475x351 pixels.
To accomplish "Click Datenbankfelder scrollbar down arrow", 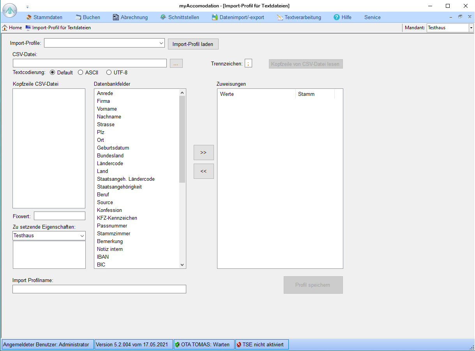I will 182,265.
